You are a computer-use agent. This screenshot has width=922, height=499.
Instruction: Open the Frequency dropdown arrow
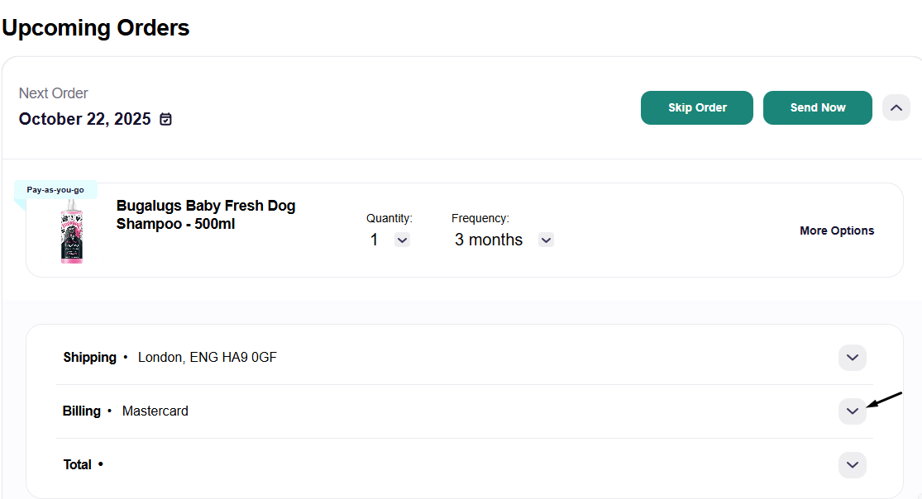click(x=547, y=240)
